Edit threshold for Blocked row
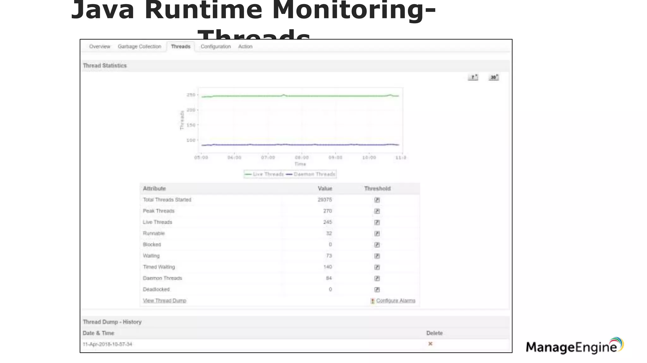647x363 pixels. tap(377, 245)
